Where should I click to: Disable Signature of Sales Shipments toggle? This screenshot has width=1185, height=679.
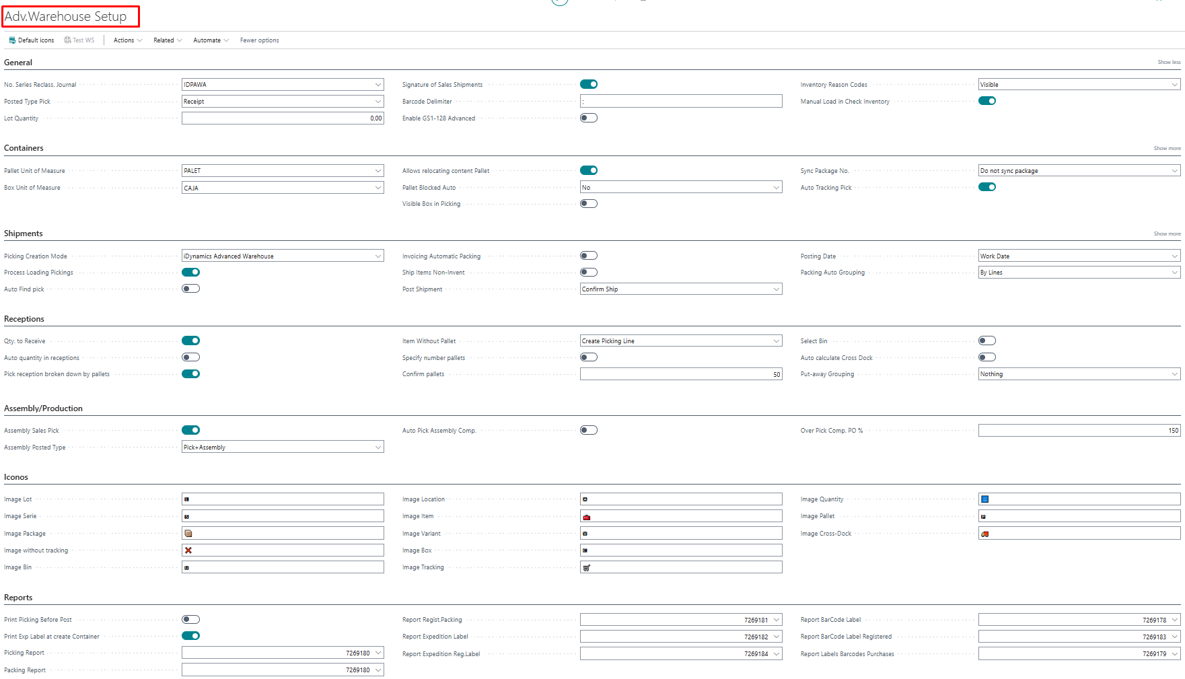[x=589, y=84]
